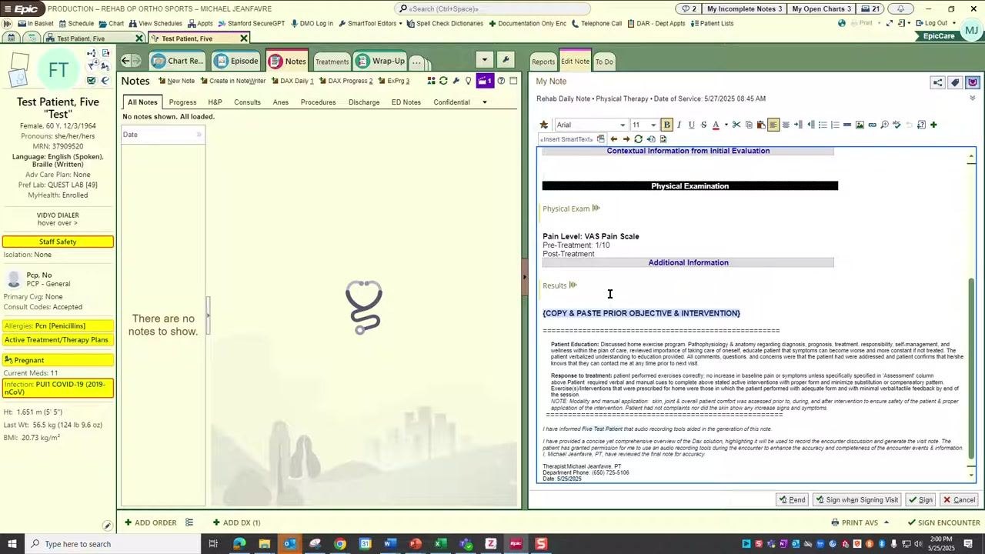Cut selected text with scissors icon
Screen dimensions: 985x554
736,125
